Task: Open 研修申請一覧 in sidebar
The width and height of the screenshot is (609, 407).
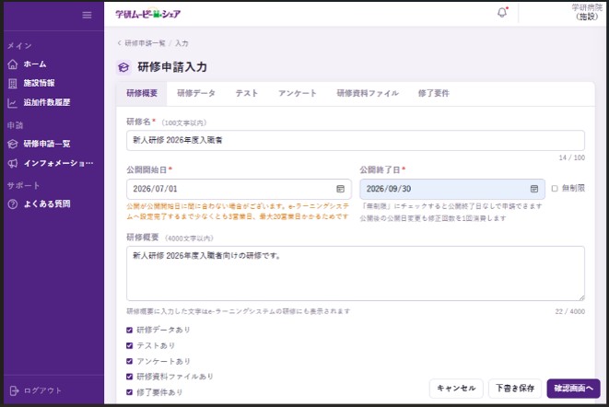Action: pos(47,144)
